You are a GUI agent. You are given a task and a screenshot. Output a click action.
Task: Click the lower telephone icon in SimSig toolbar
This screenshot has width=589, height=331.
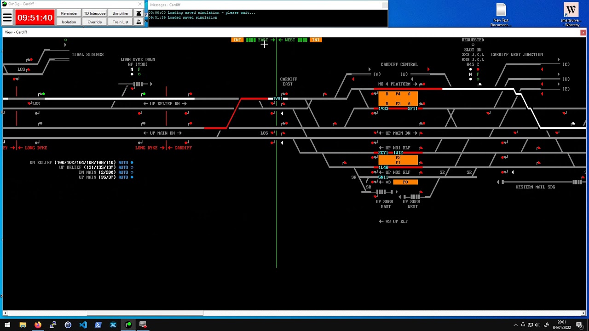pyautogui.click(x=139, y=22)
